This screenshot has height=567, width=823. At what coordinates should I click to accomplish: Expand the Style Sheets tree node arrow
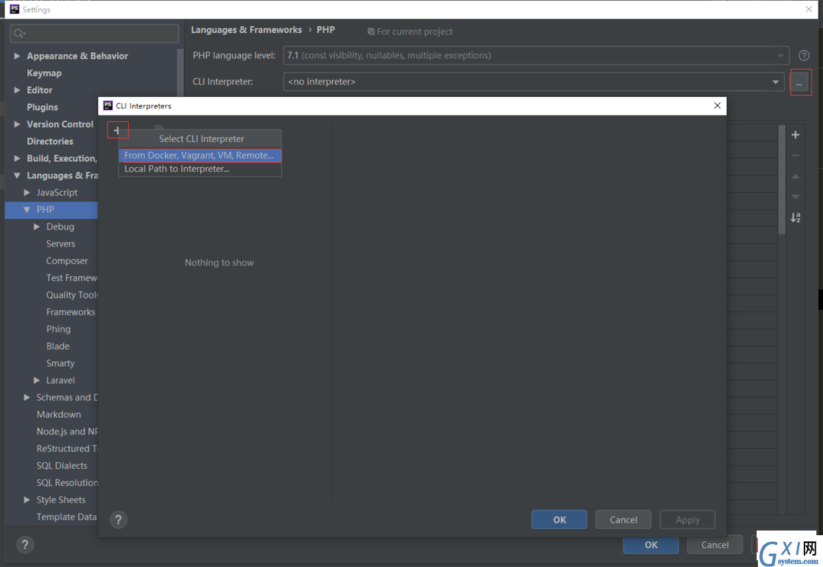pyautogui.click(x=27, y=500)
